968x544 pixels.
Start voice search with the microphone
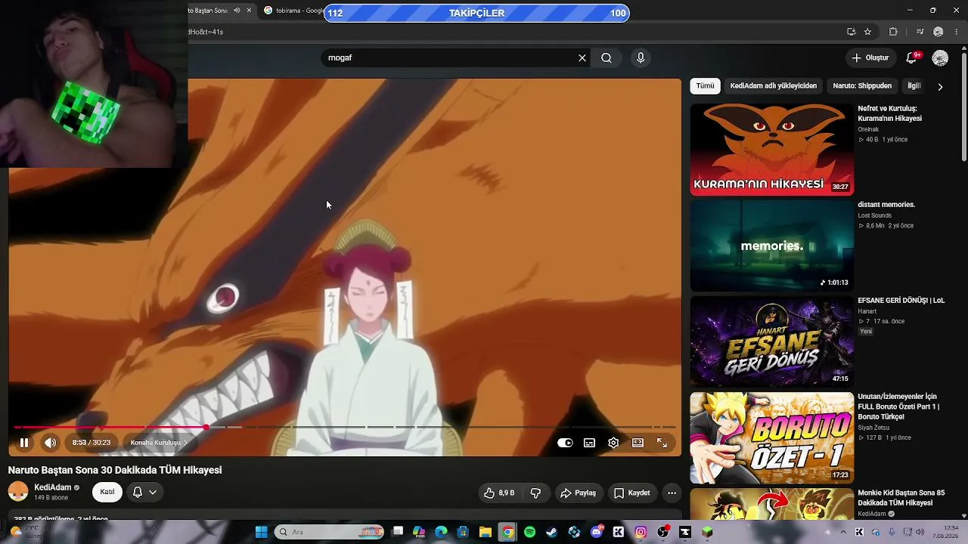tap(641, 57)
